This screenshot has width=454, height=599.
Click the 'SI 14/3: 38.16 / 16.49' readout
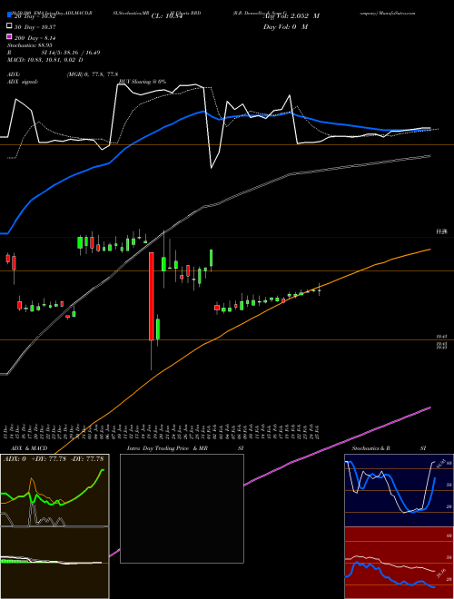[x=71, y=53]
